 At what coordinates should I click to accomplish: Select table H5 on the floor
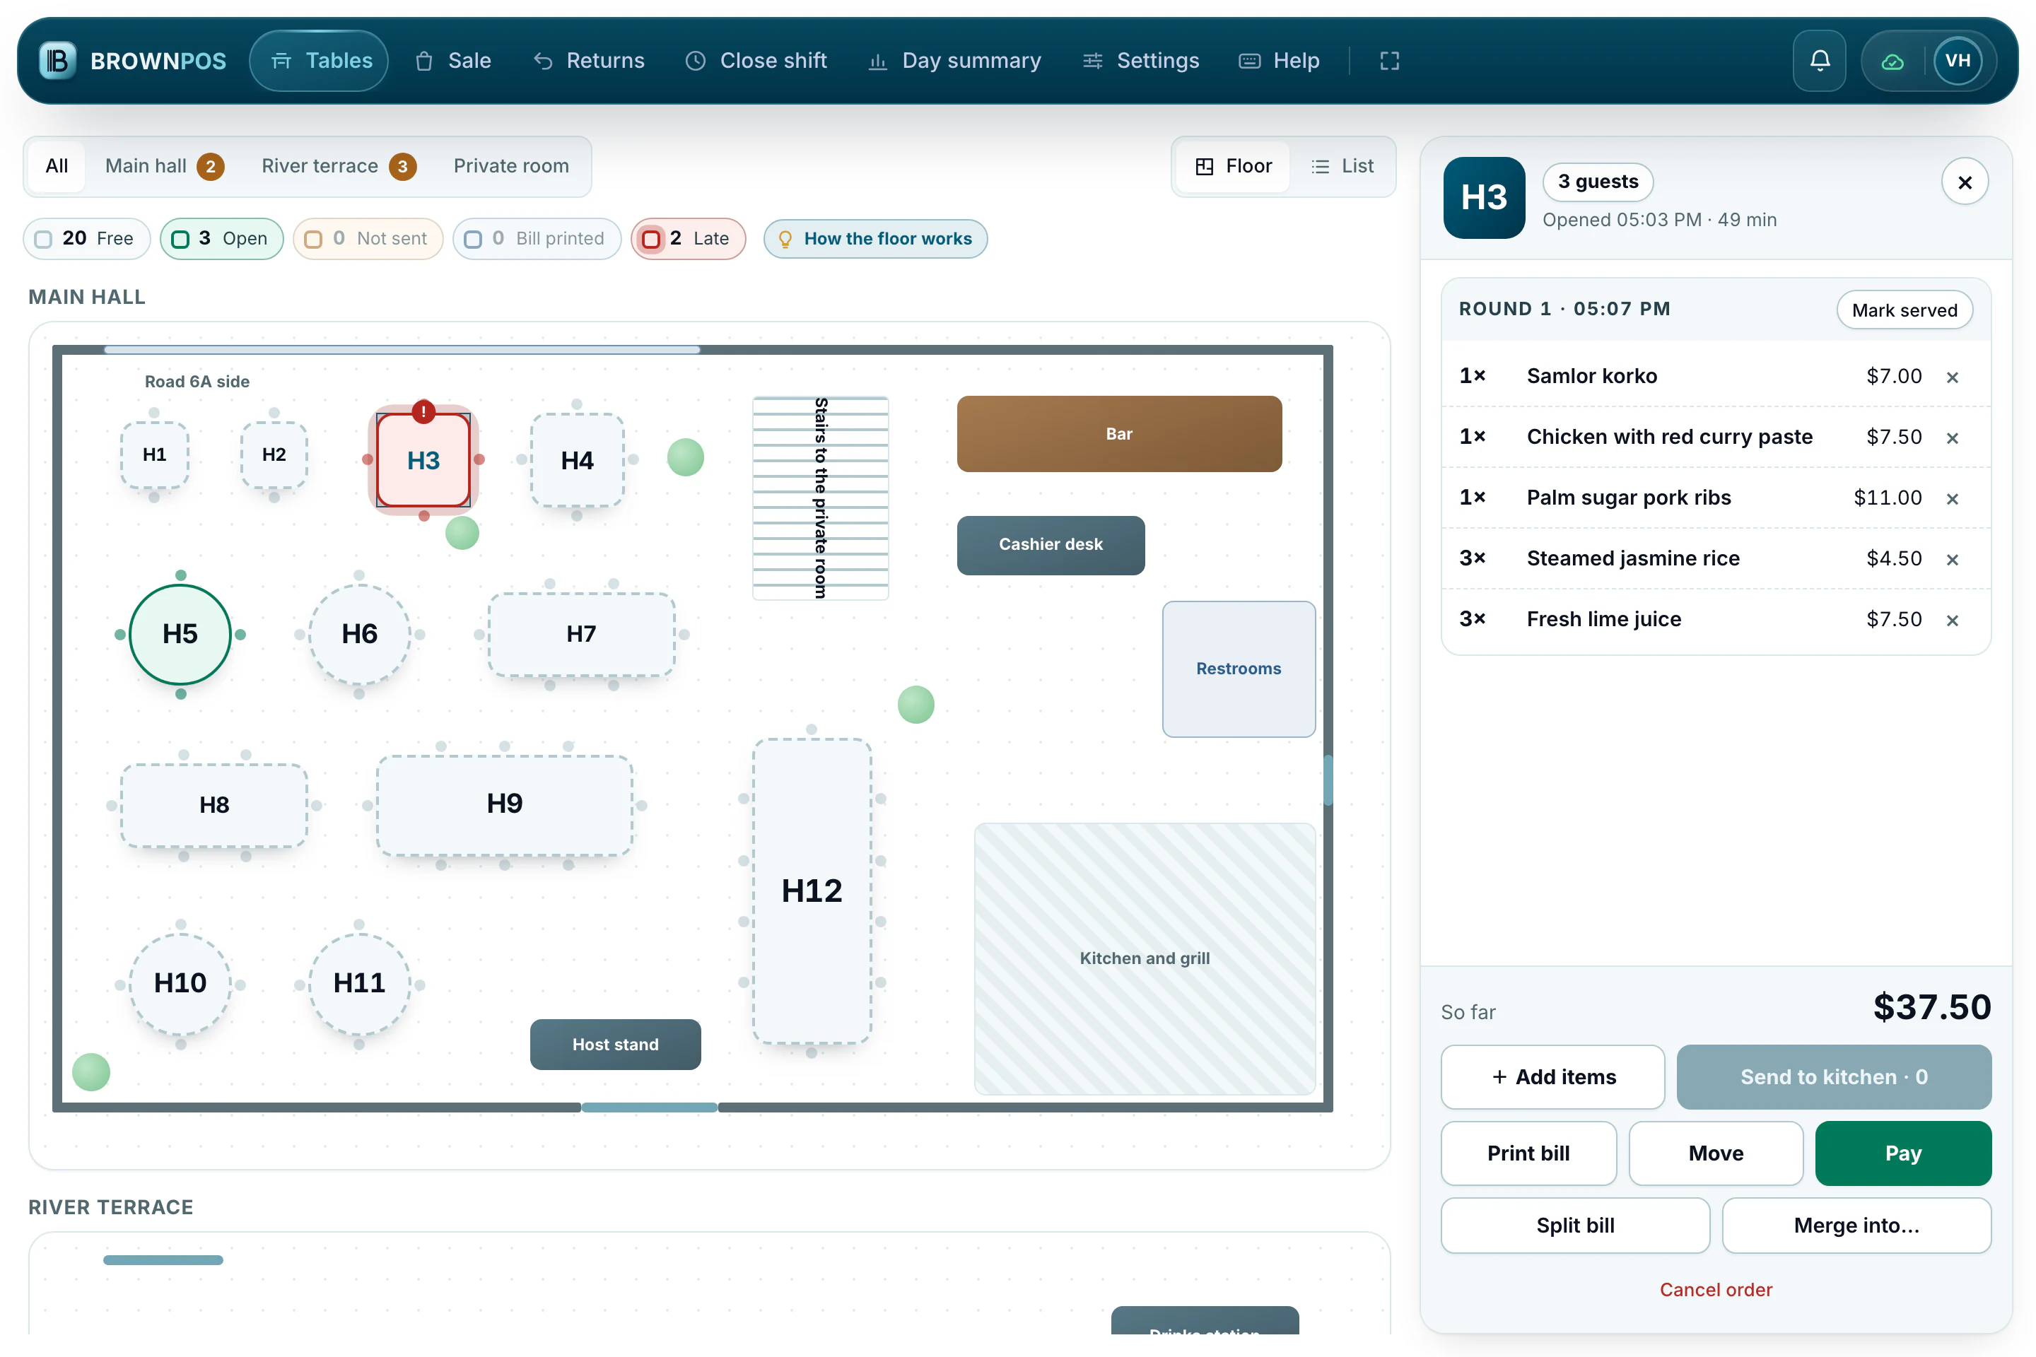(x=180, y=635)
